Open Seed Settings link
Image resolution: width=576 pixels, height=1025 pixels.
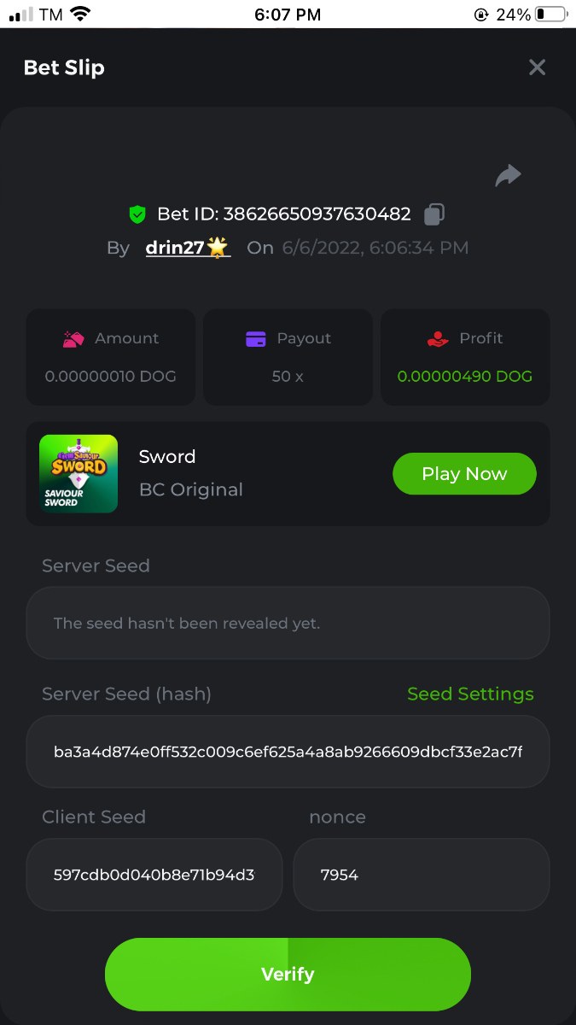(x=470, y=694)
